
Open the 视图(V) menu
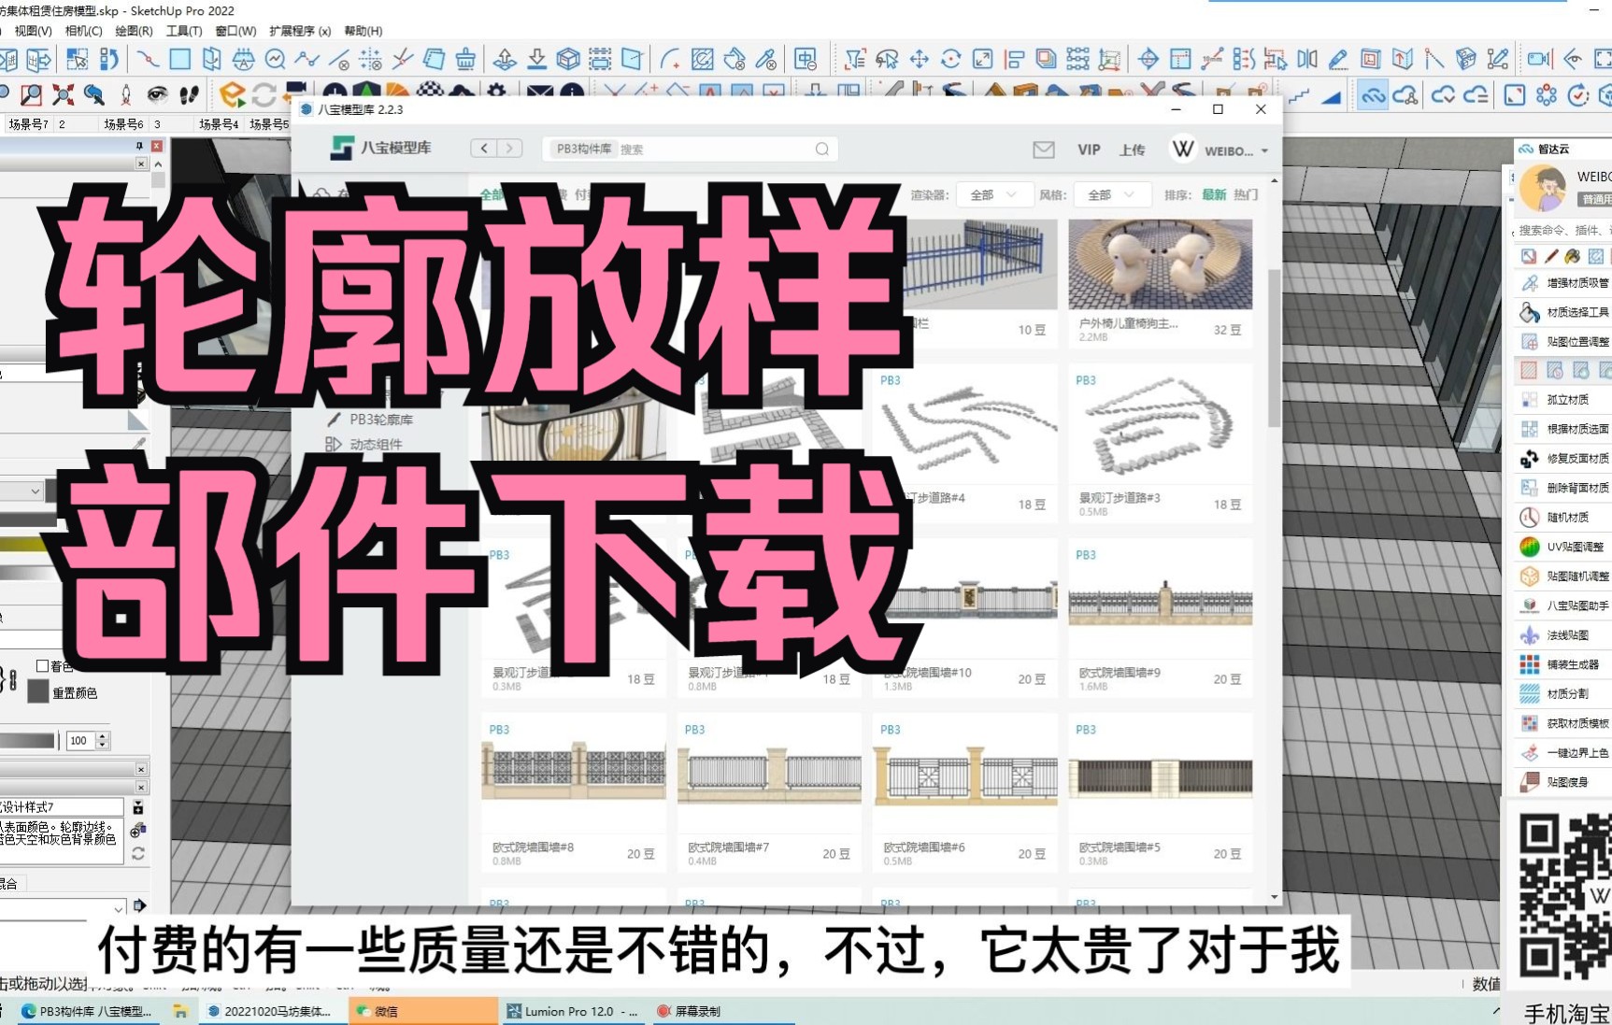point(33,31)
